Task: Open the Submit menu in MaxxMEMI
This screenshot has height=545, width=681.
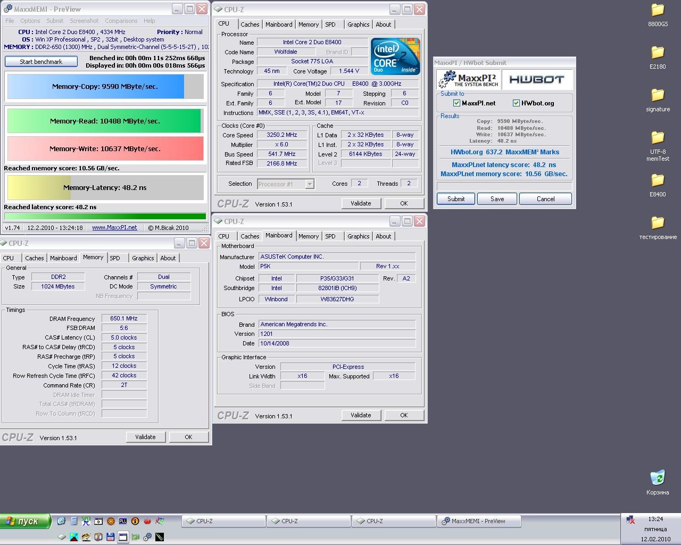Action: (x=55, y=21)
